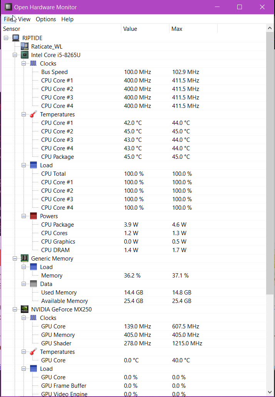Screen dimensions: 275x397
Task: Click the Generic Memory Load icon
Action: 34,267
